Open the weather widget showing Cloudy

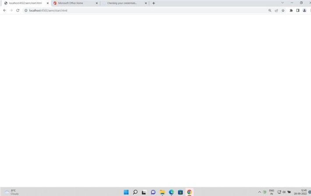point(12,192)
